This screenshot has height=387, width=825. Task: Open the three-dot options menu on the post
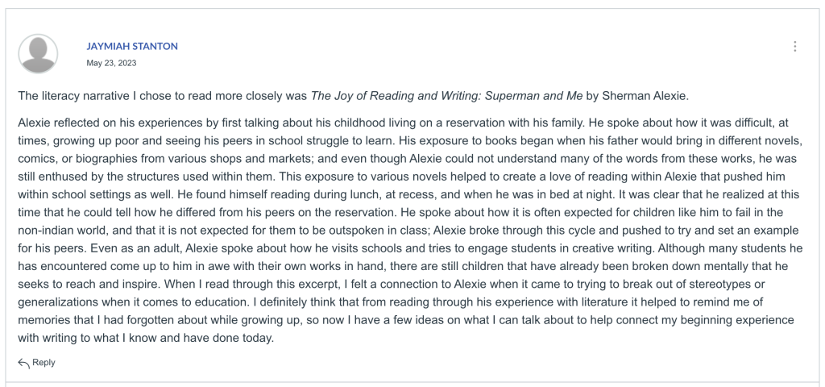coord(794,46)
